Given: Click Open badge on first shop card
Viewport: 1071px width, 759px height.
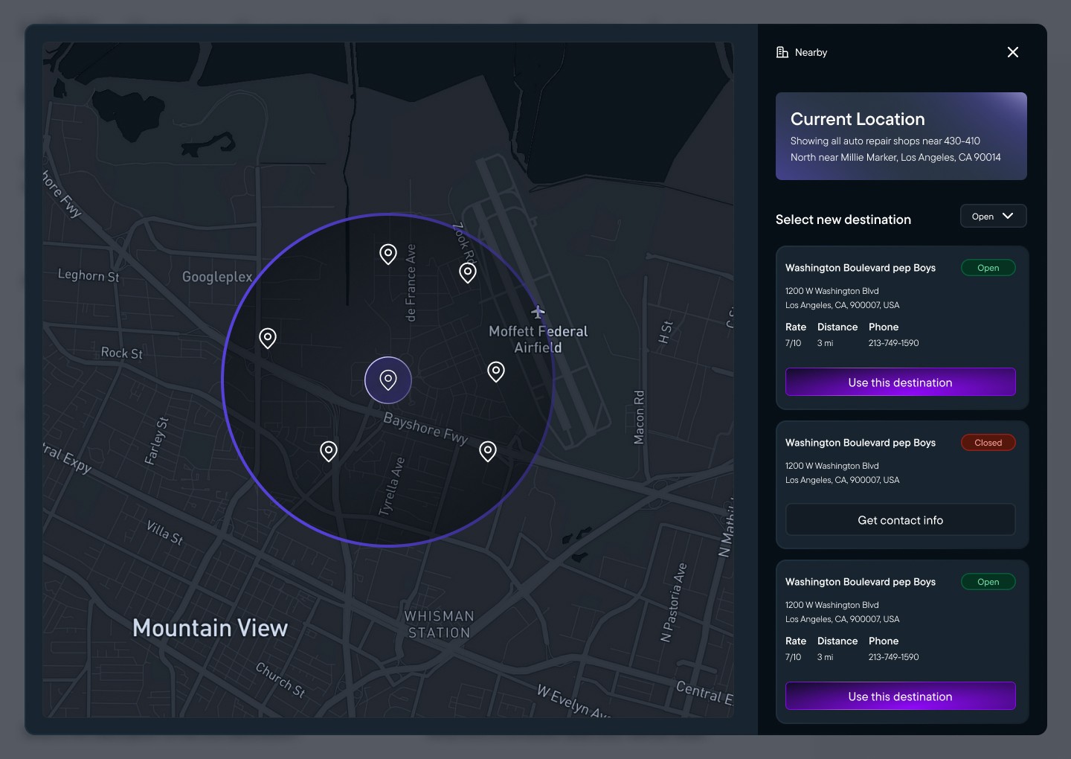Looking at the screenshot, I should pyautogui.click(x=988, y=268).
